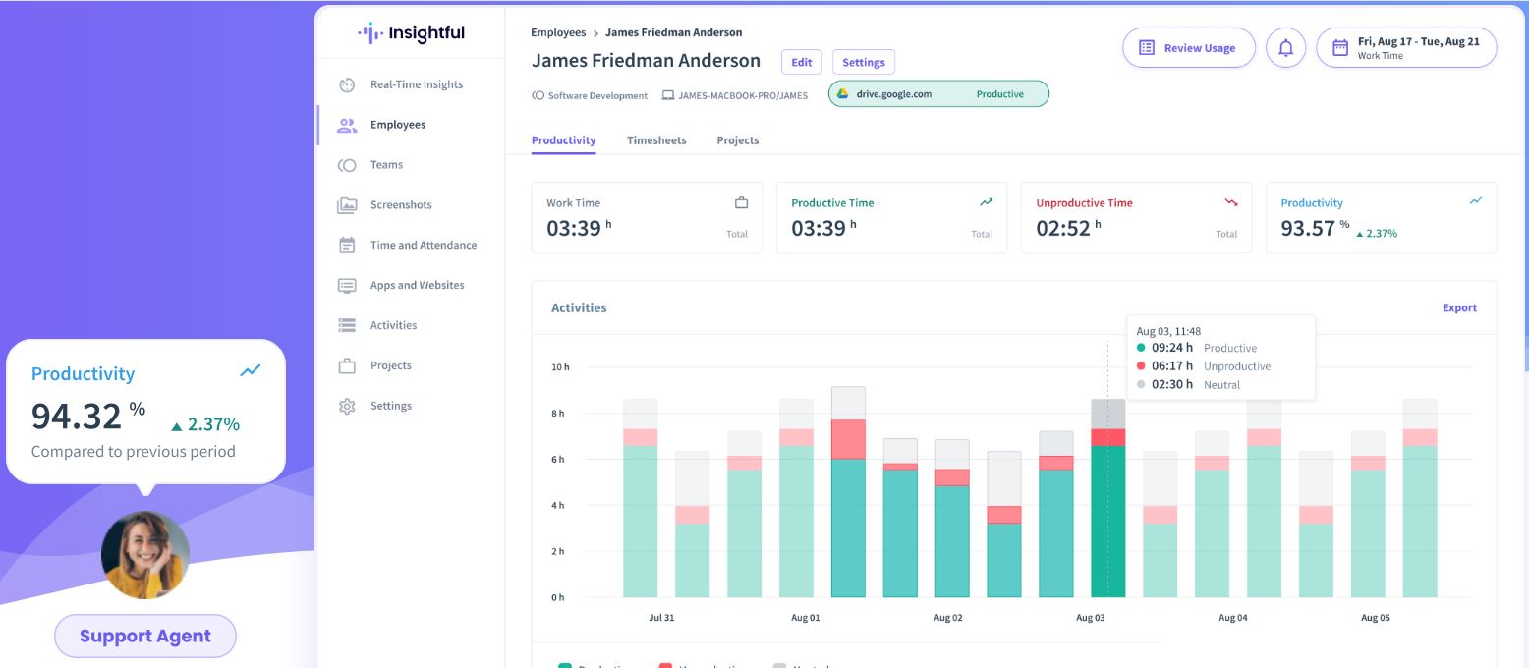Click the Support Agent avatar photo
Screen dimensions: 1529x668
[x=145, y=555]
